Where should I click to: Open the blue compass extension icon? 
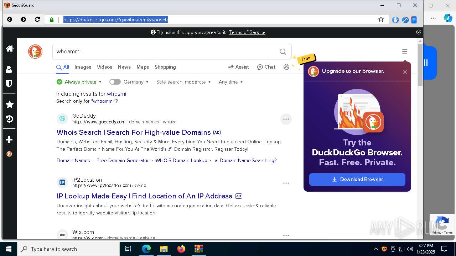click(x=405, y=20)
